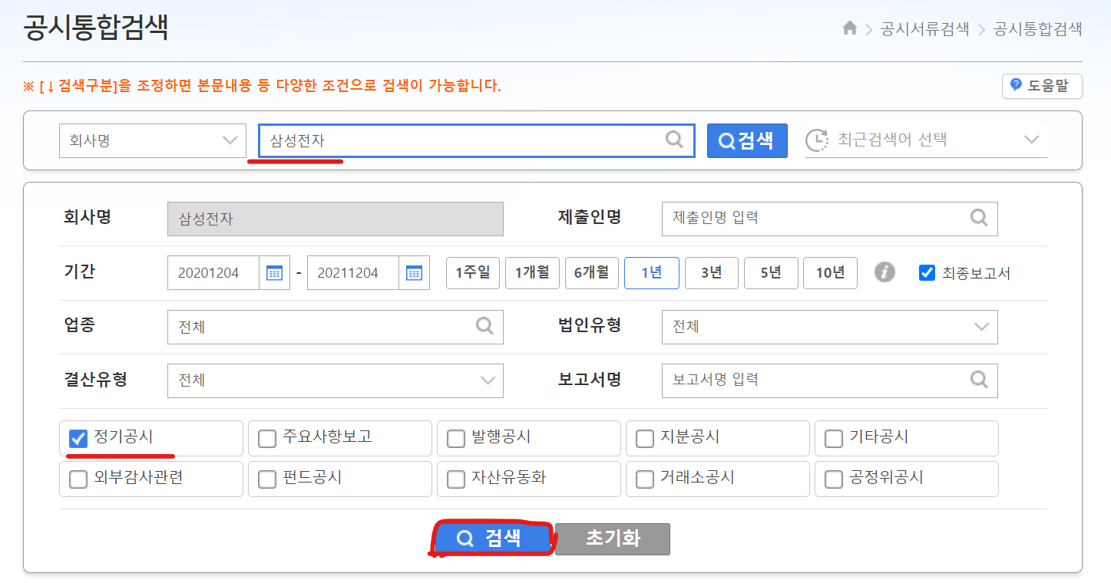This screenshot has height=583, width=1111.
Task: Open 공시서류검색 breadcrumb link
Action: pos(924,29)
